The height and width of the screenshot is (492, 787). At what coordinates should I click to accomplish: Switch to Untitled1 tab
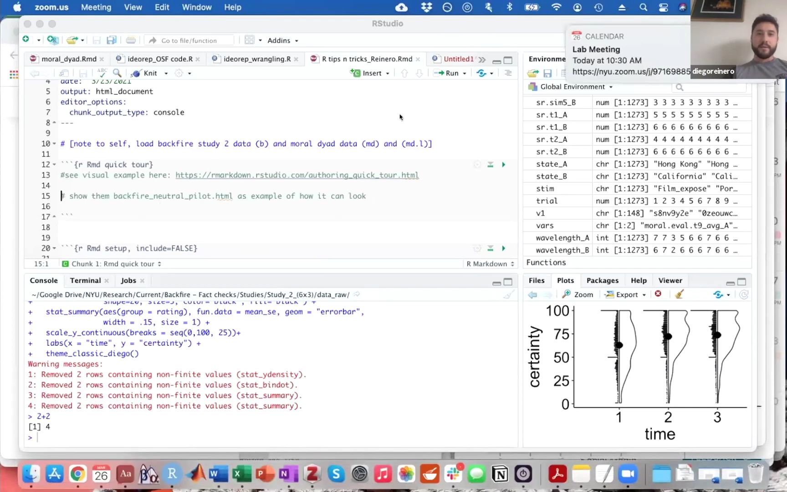pos(458,59)
